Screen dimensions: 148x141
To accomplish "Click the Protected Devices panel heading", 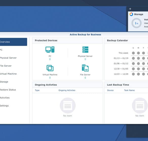I will coord(46,40).
